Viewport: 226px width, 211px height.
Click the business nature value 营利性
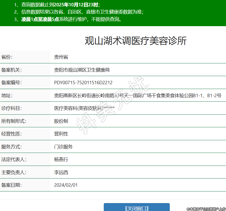pos(61,134)
